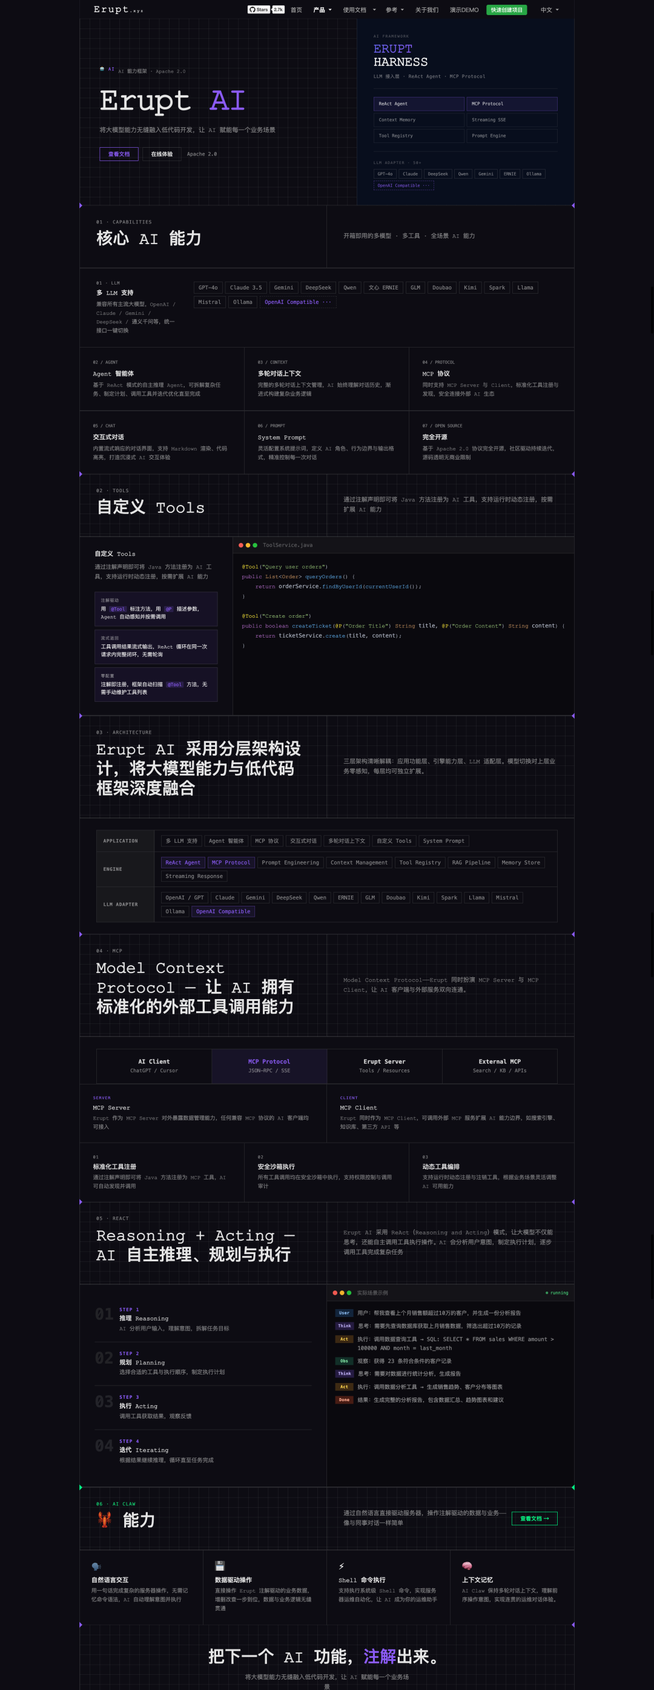Click the 注解驱动 feature box in 自定义 Tools

click(x=156, y=609)
